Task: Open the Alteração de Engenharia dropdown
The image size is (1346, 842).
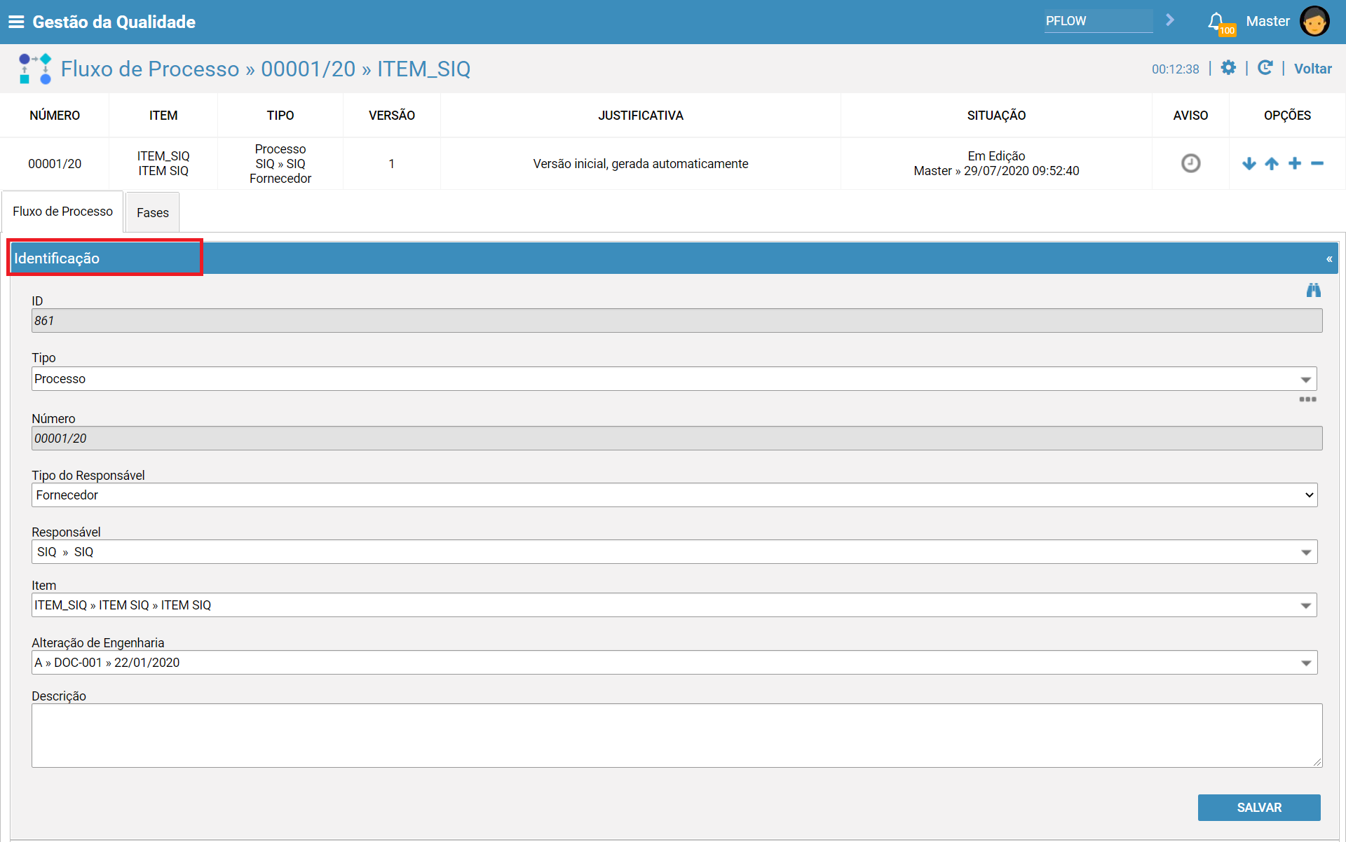Action: click(674, 663)
